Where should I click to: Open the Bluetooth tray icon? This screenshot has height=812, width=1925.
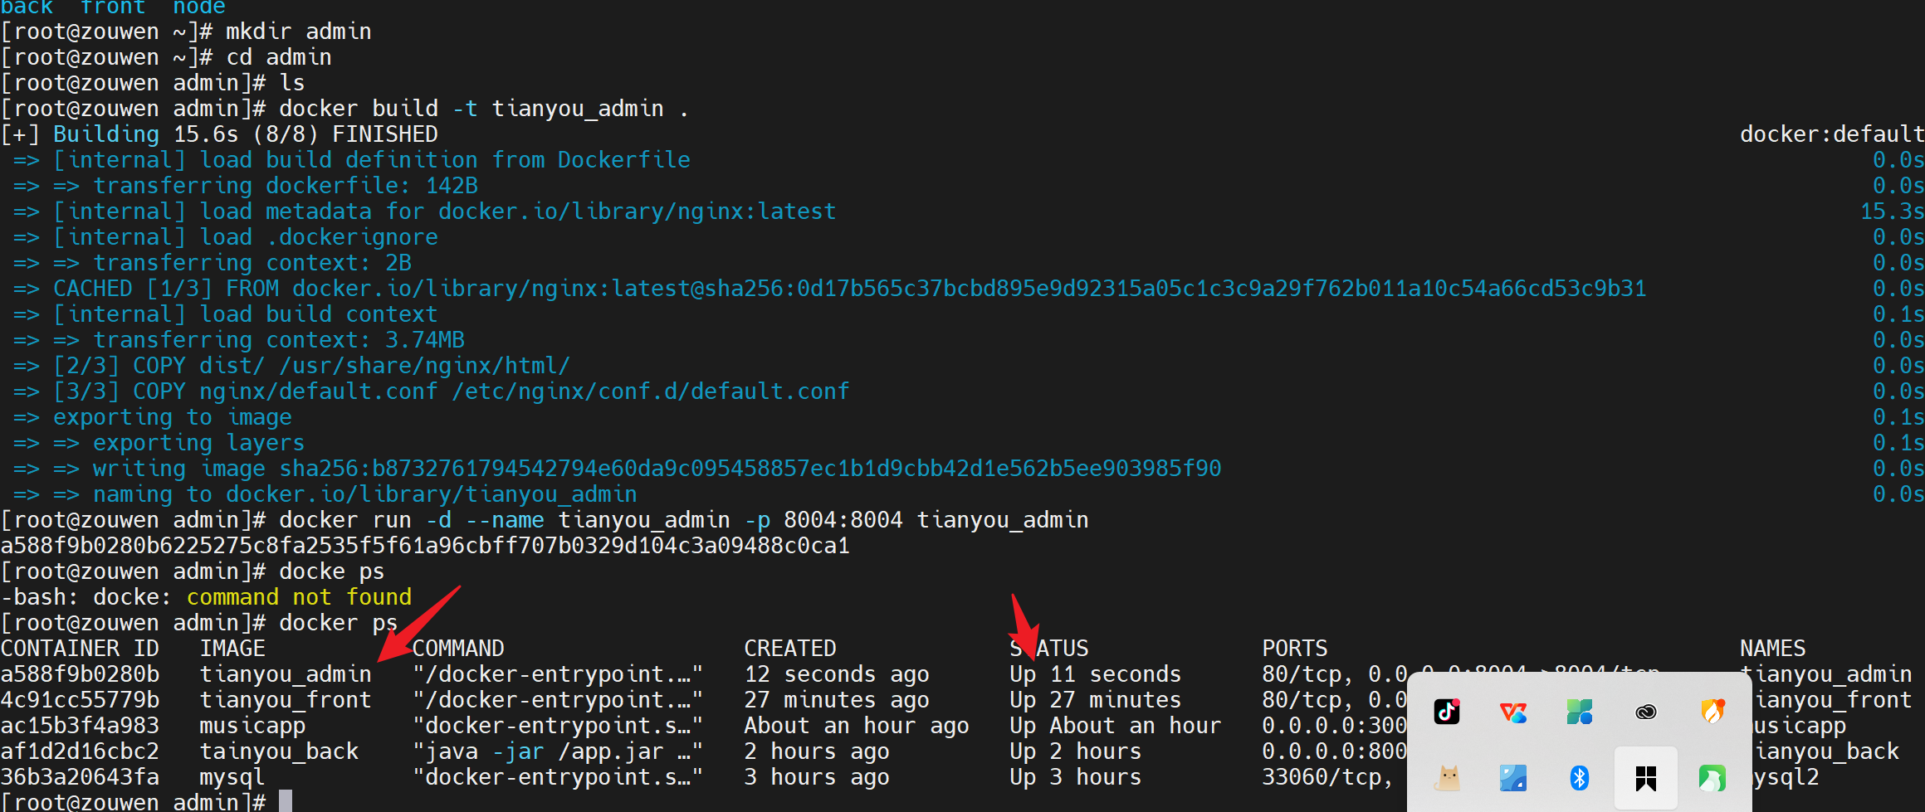[x=1580, y=778]
